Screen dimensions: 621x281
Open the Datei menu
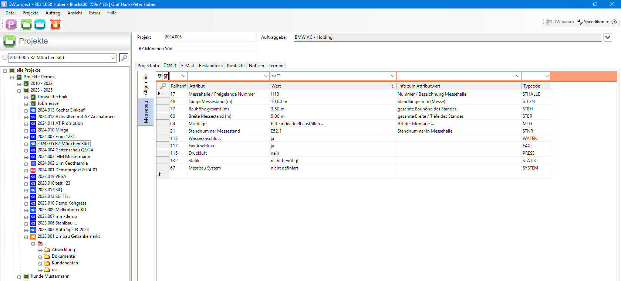pos(10,13)
